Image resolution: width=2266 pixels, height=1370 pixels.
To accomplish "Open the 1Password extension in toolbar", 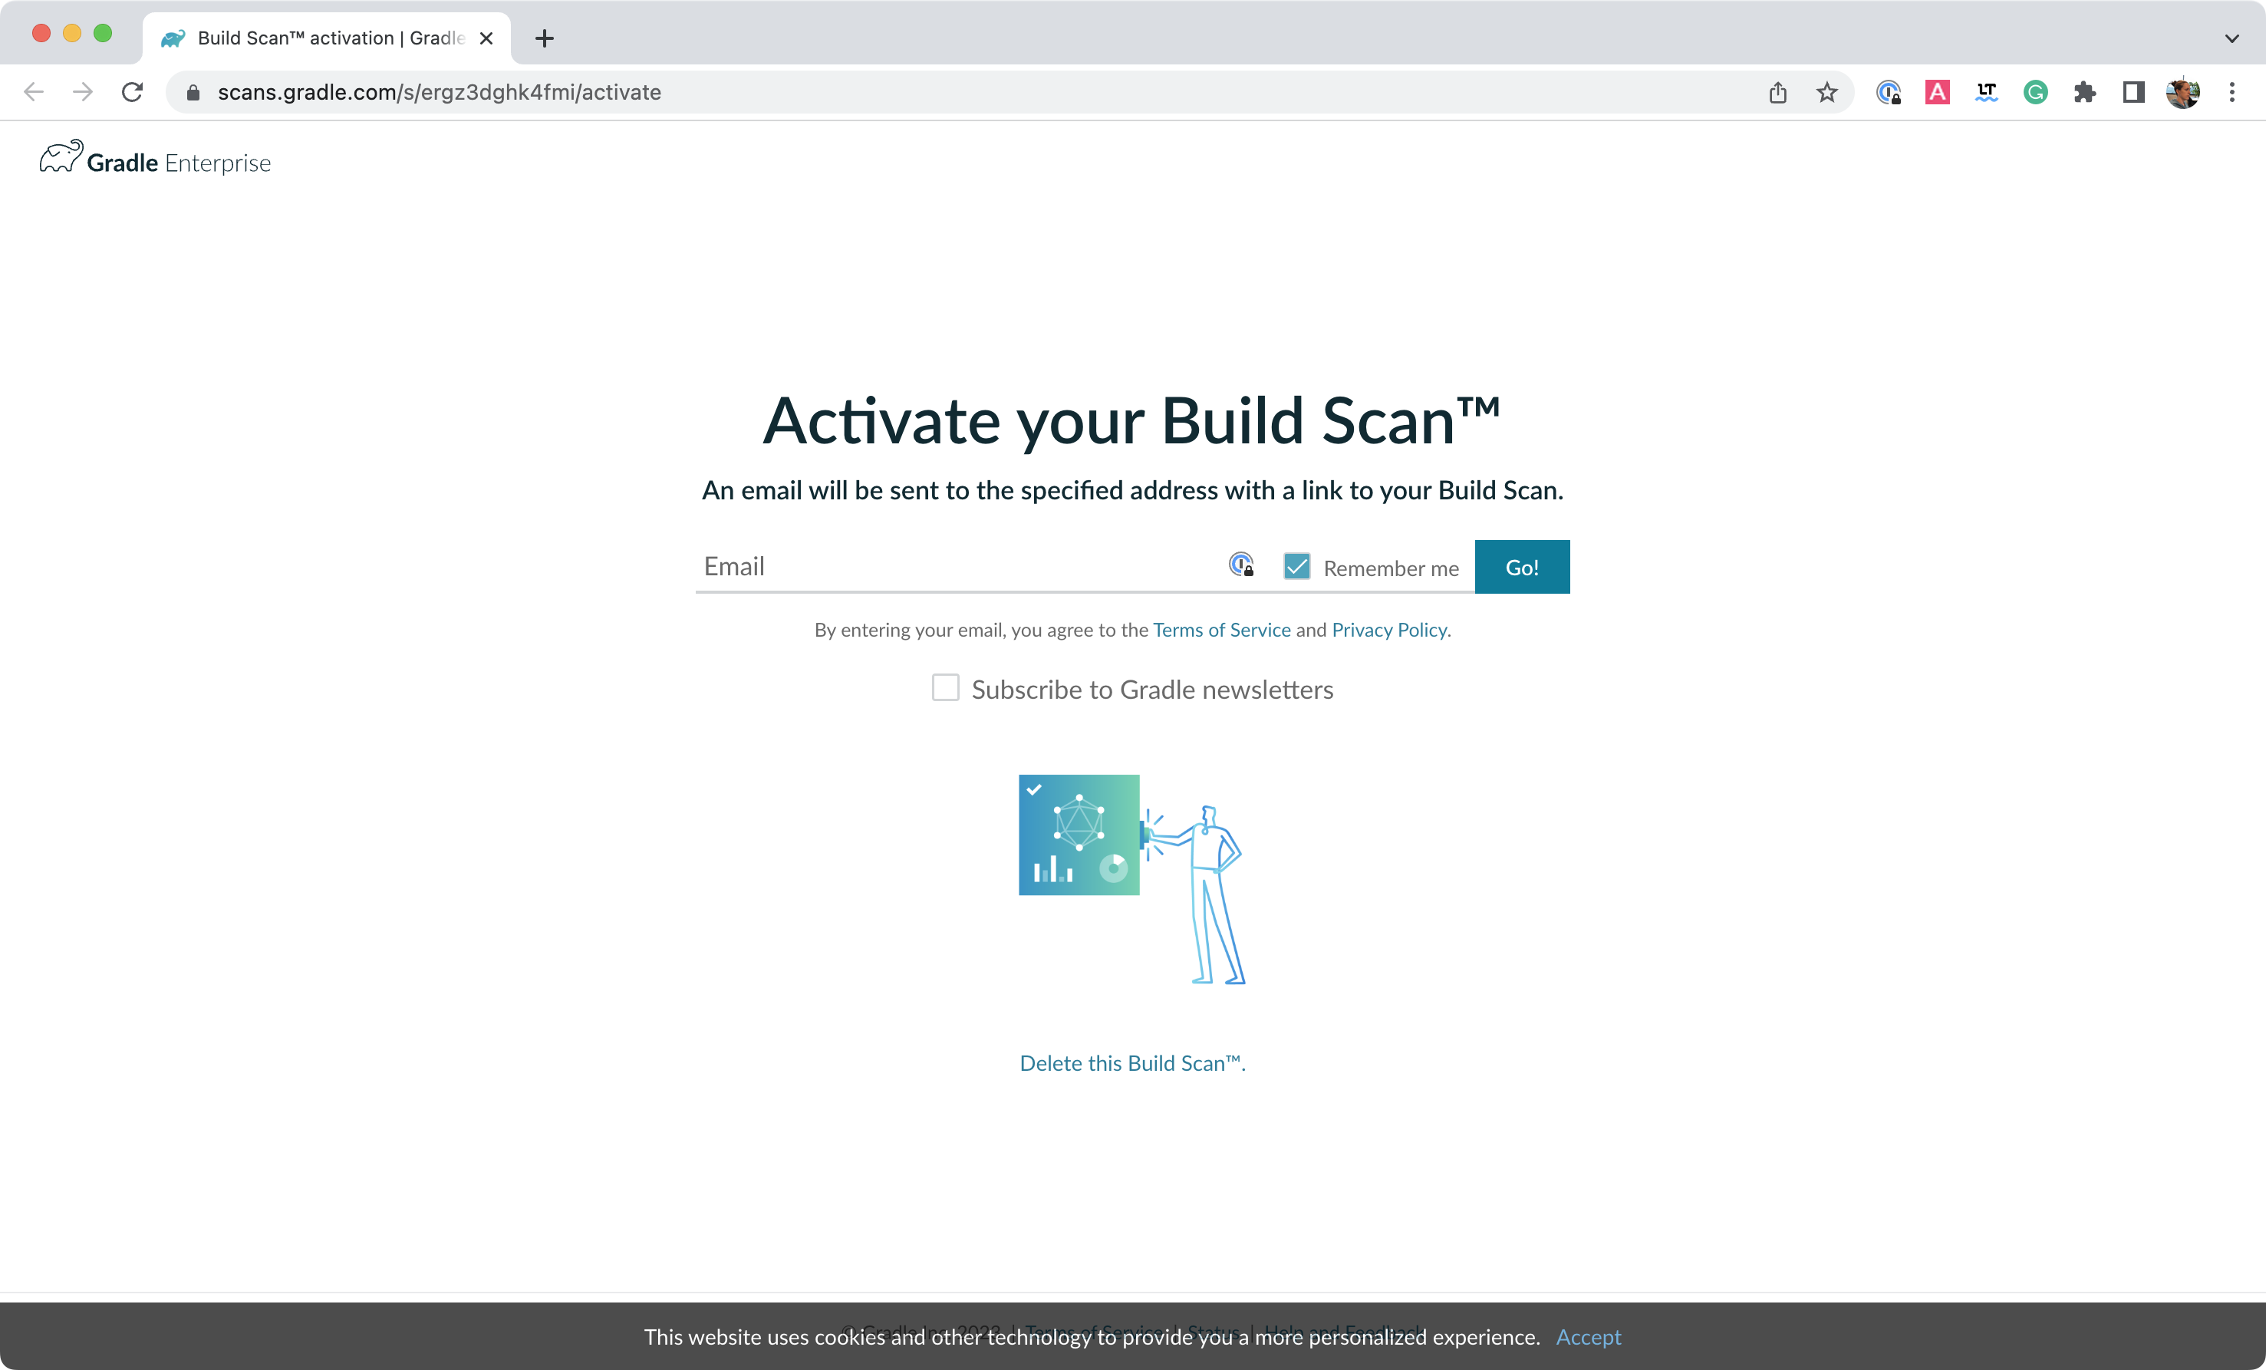I will 1888,92.
